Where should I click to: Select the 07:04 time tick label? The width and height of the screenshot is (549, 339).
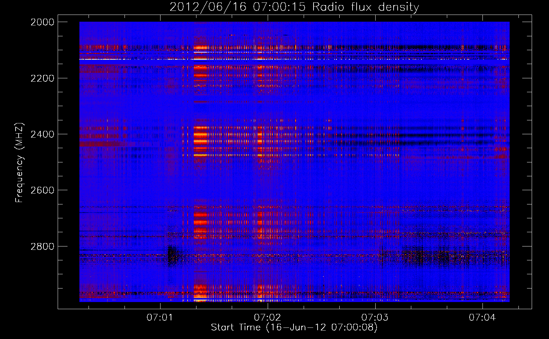482,318
